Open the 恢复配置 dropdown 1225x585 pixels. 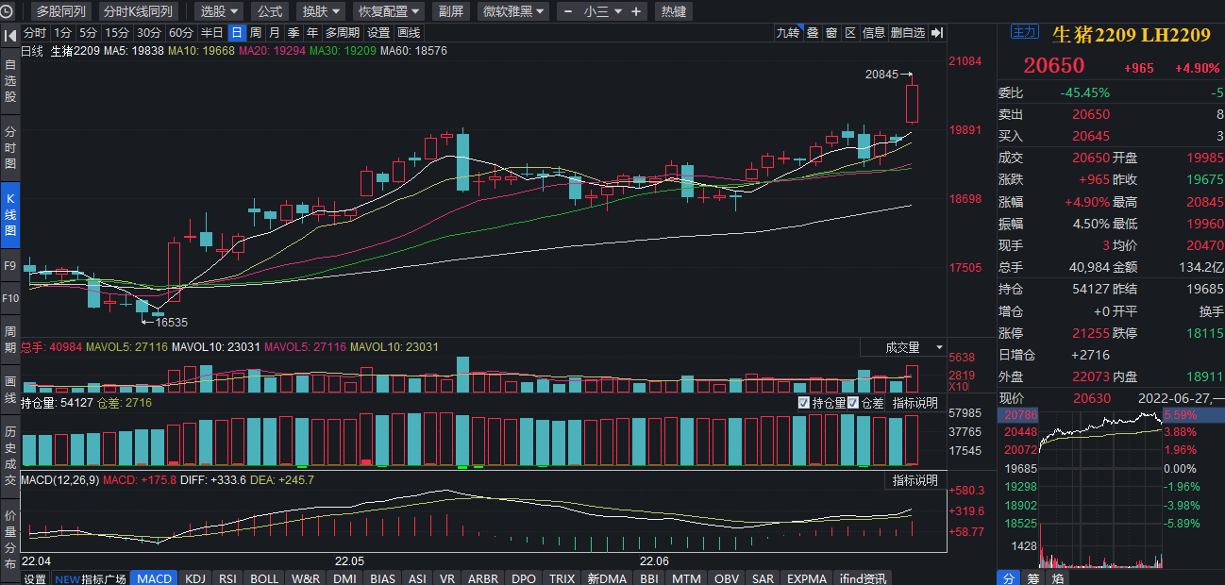pos(389,11)
